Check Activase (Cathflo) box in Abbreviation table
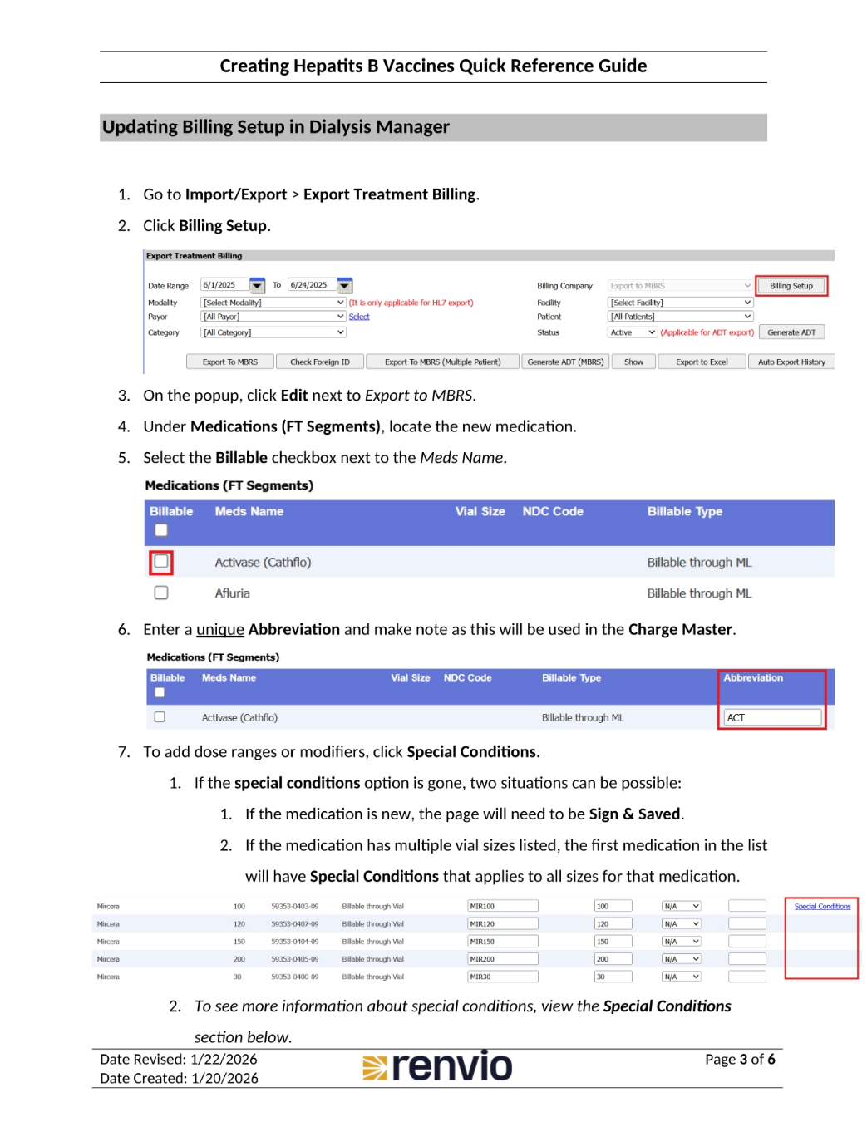The width and height of the screenshot is (867, 1122). (160, 716)
